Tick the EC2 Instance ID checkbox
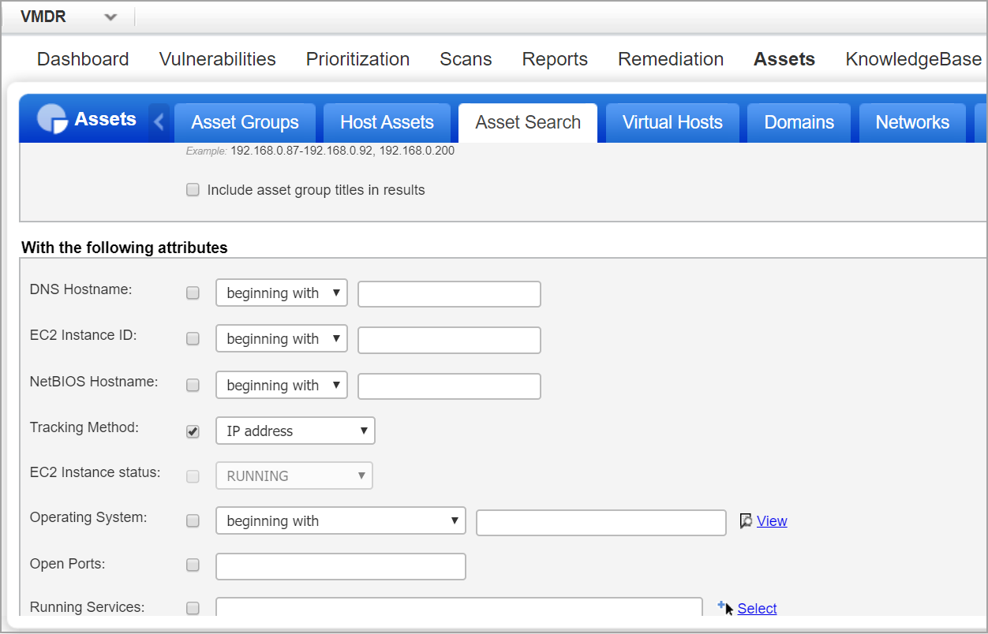988x634 pixels. (x=193, y=339)
